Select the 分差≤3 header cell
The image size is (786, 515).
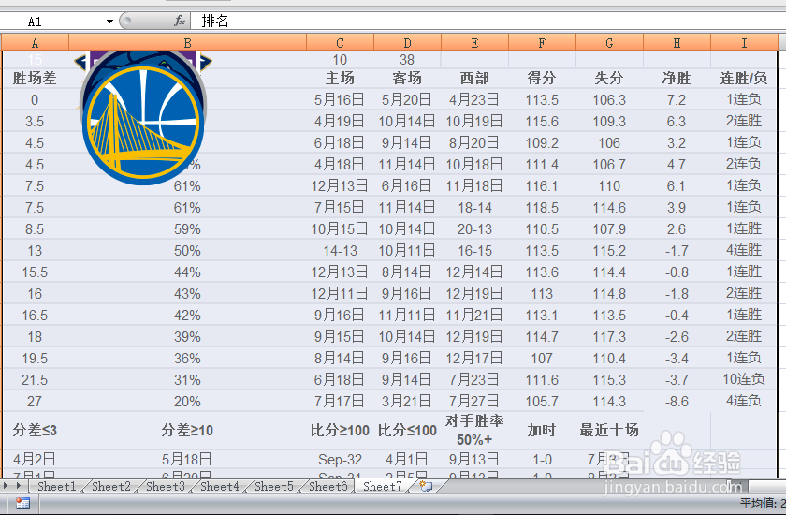point(36,430)
